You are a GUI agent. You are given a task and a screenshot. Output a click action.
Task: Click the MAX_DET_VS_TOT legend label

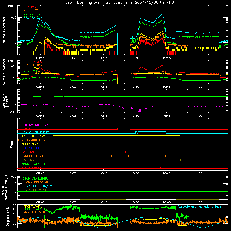(x=36, y=212)
